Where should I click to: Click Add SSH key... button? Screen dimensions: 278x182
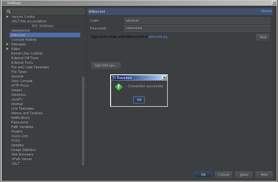(106, 66)
